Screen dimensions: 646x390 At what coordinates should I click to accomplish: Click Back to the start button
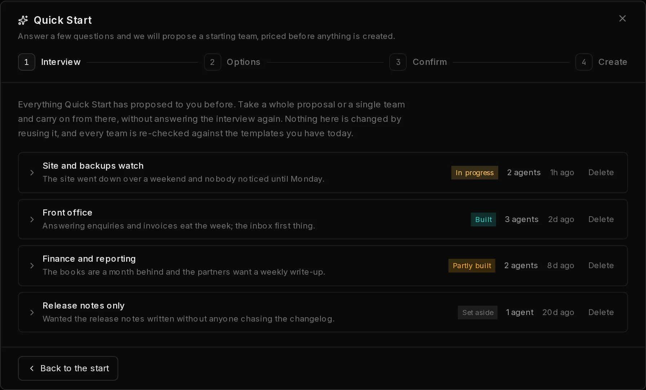[x=68, y=368]
